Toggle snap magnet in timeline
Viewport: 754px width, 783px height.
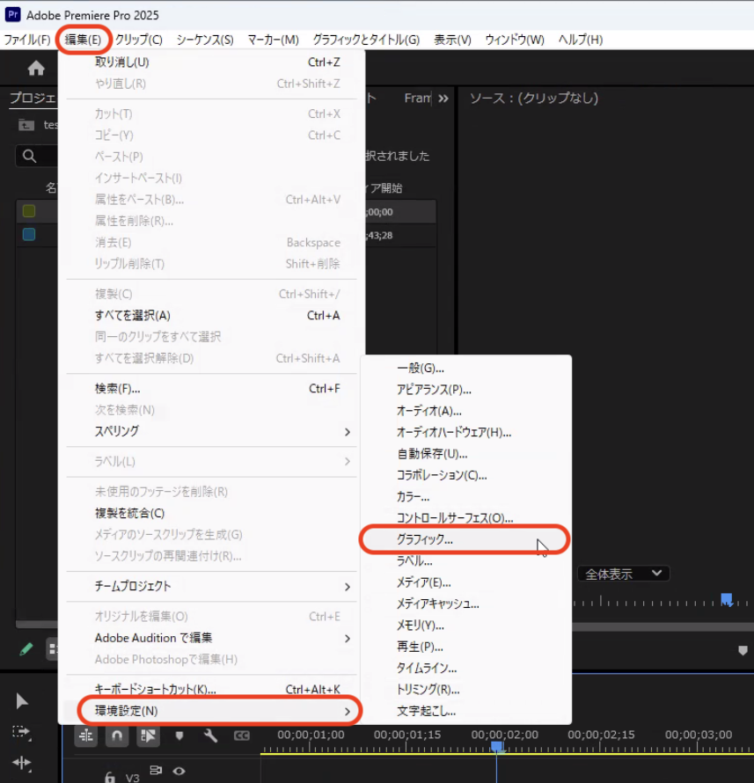tap(117, 736)
